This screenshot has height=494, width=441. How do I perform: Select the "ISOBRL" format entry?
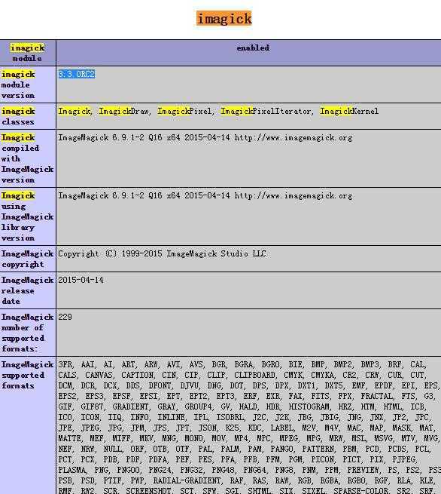[230, 417]
